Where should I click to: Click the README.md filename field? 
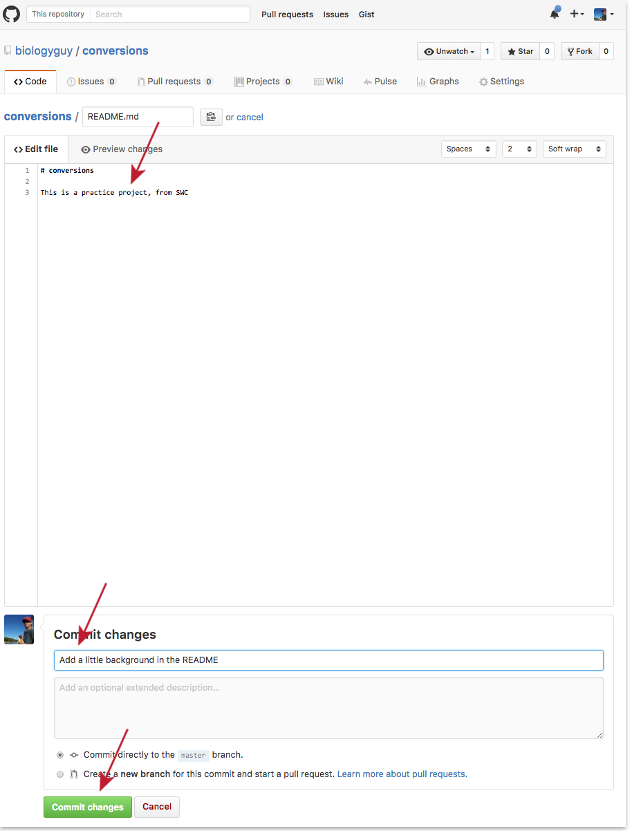138,117
